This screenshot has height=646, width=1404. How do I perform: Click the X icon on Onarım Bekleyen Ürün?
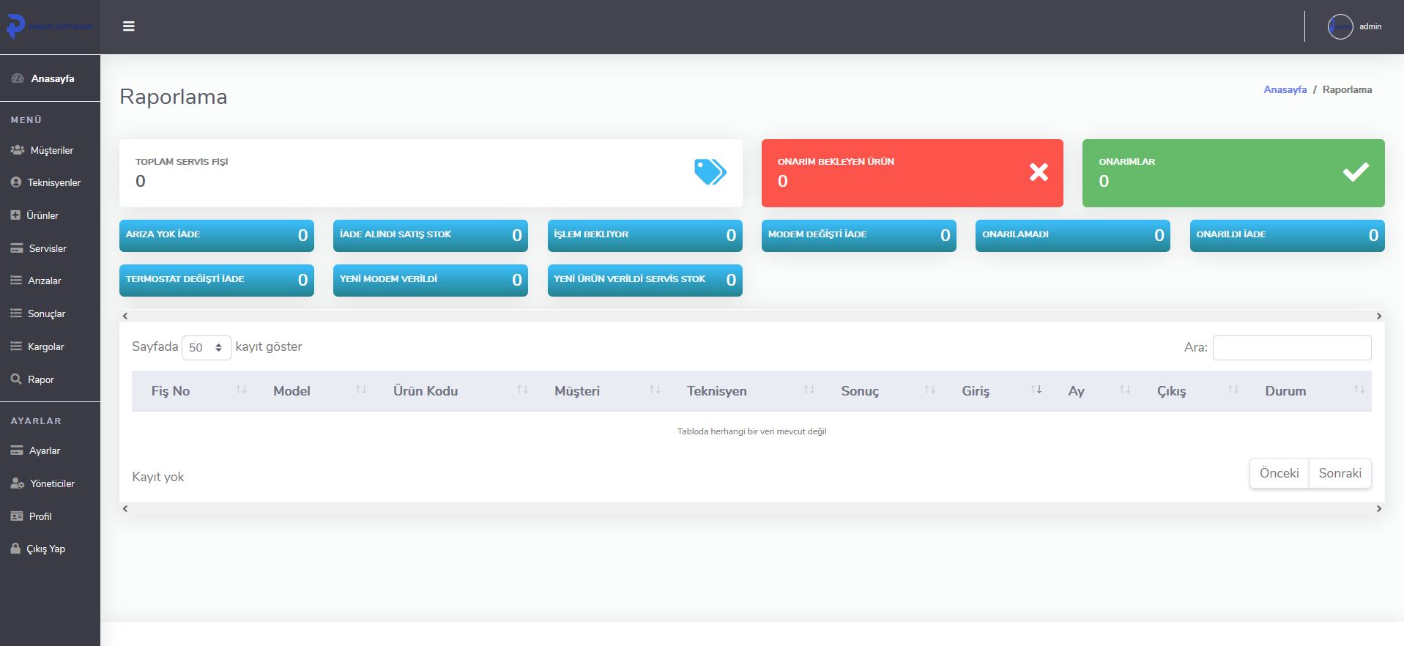point(1039,172)
